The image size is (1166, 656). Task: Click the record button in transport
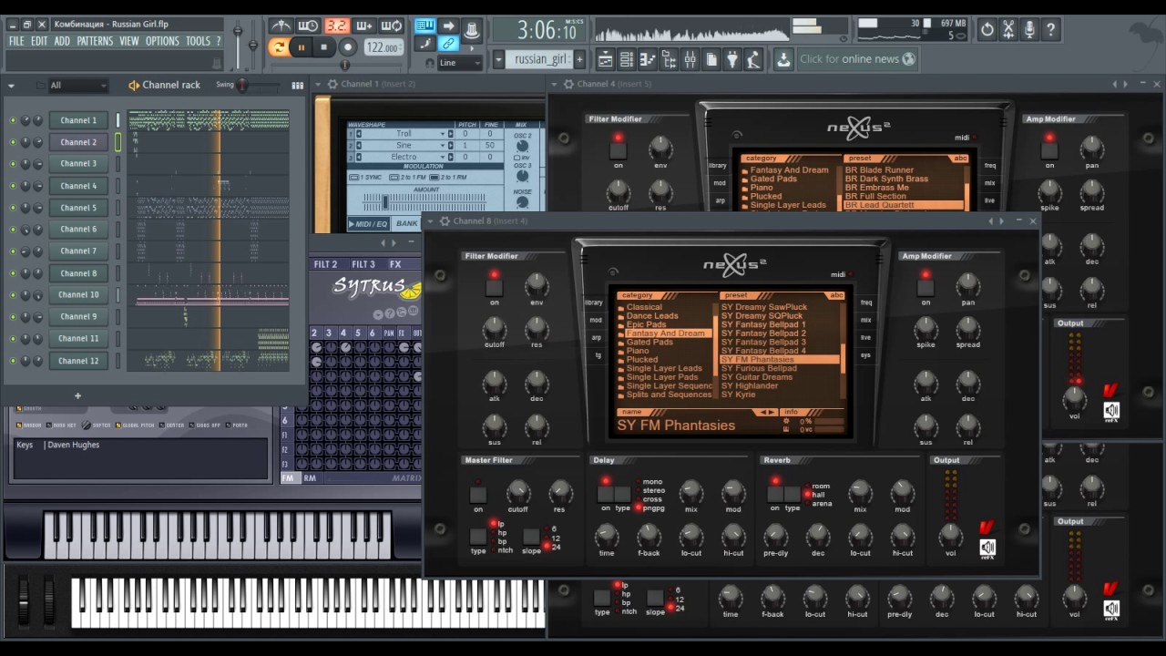tap(347, 47)
